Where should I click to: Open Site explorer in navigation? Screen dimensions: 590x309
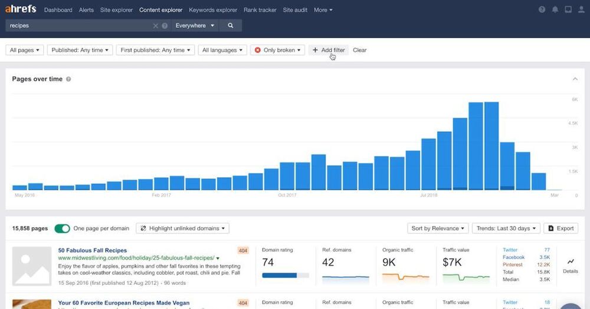coord(116,10)
